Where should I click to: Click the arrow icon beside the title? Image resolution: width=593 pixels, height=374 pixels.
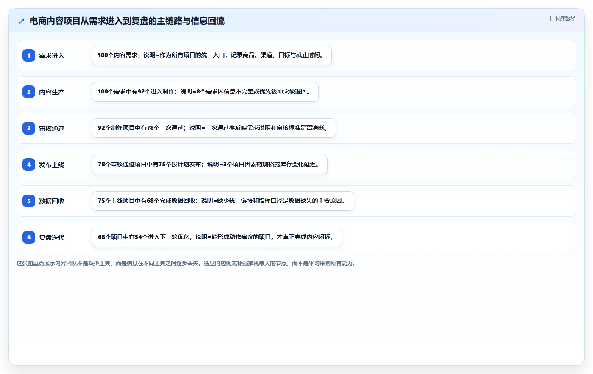[x=22, y=21]
